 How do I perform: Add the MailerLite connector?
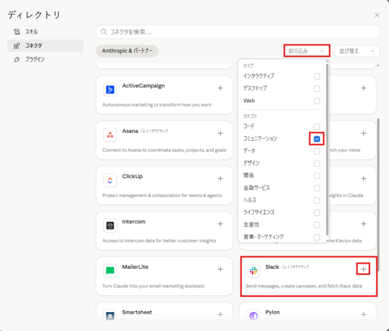(220, 269)
